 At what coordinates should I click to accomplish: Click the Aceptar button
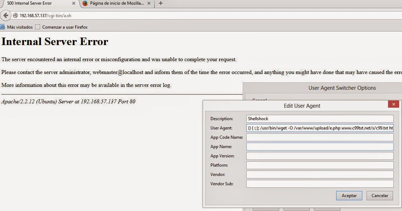[x=349, y=195]
